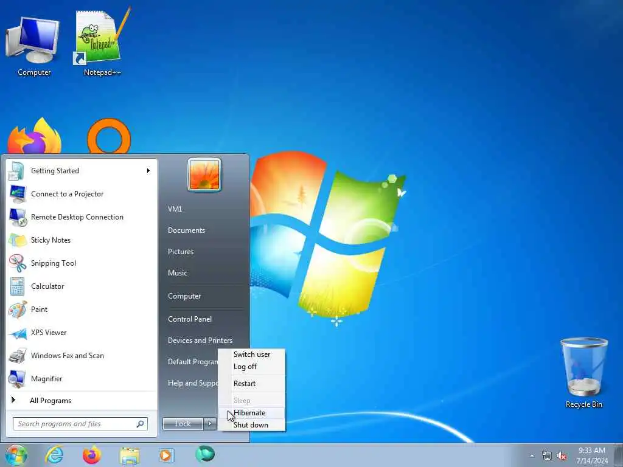This screenshot has height=467, width=623.
Task: Click the Snipping Tool text label
Action: 54,263
